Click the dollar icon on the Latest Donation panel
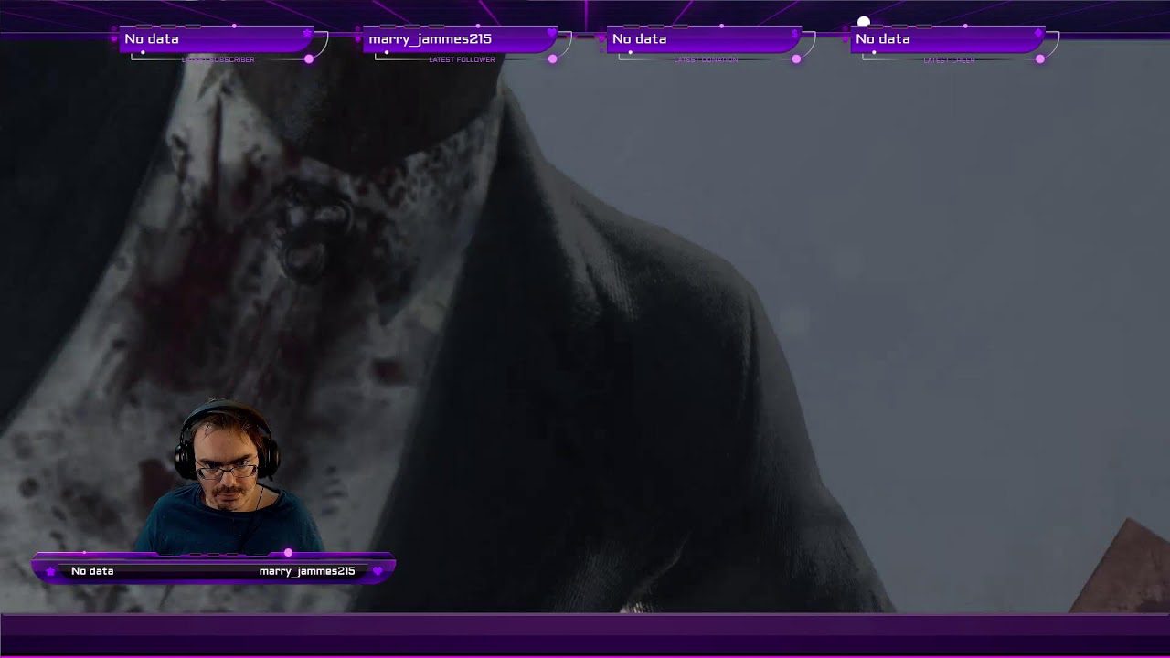The width and height of the screenshot is (1170, 658). (794, 34)
